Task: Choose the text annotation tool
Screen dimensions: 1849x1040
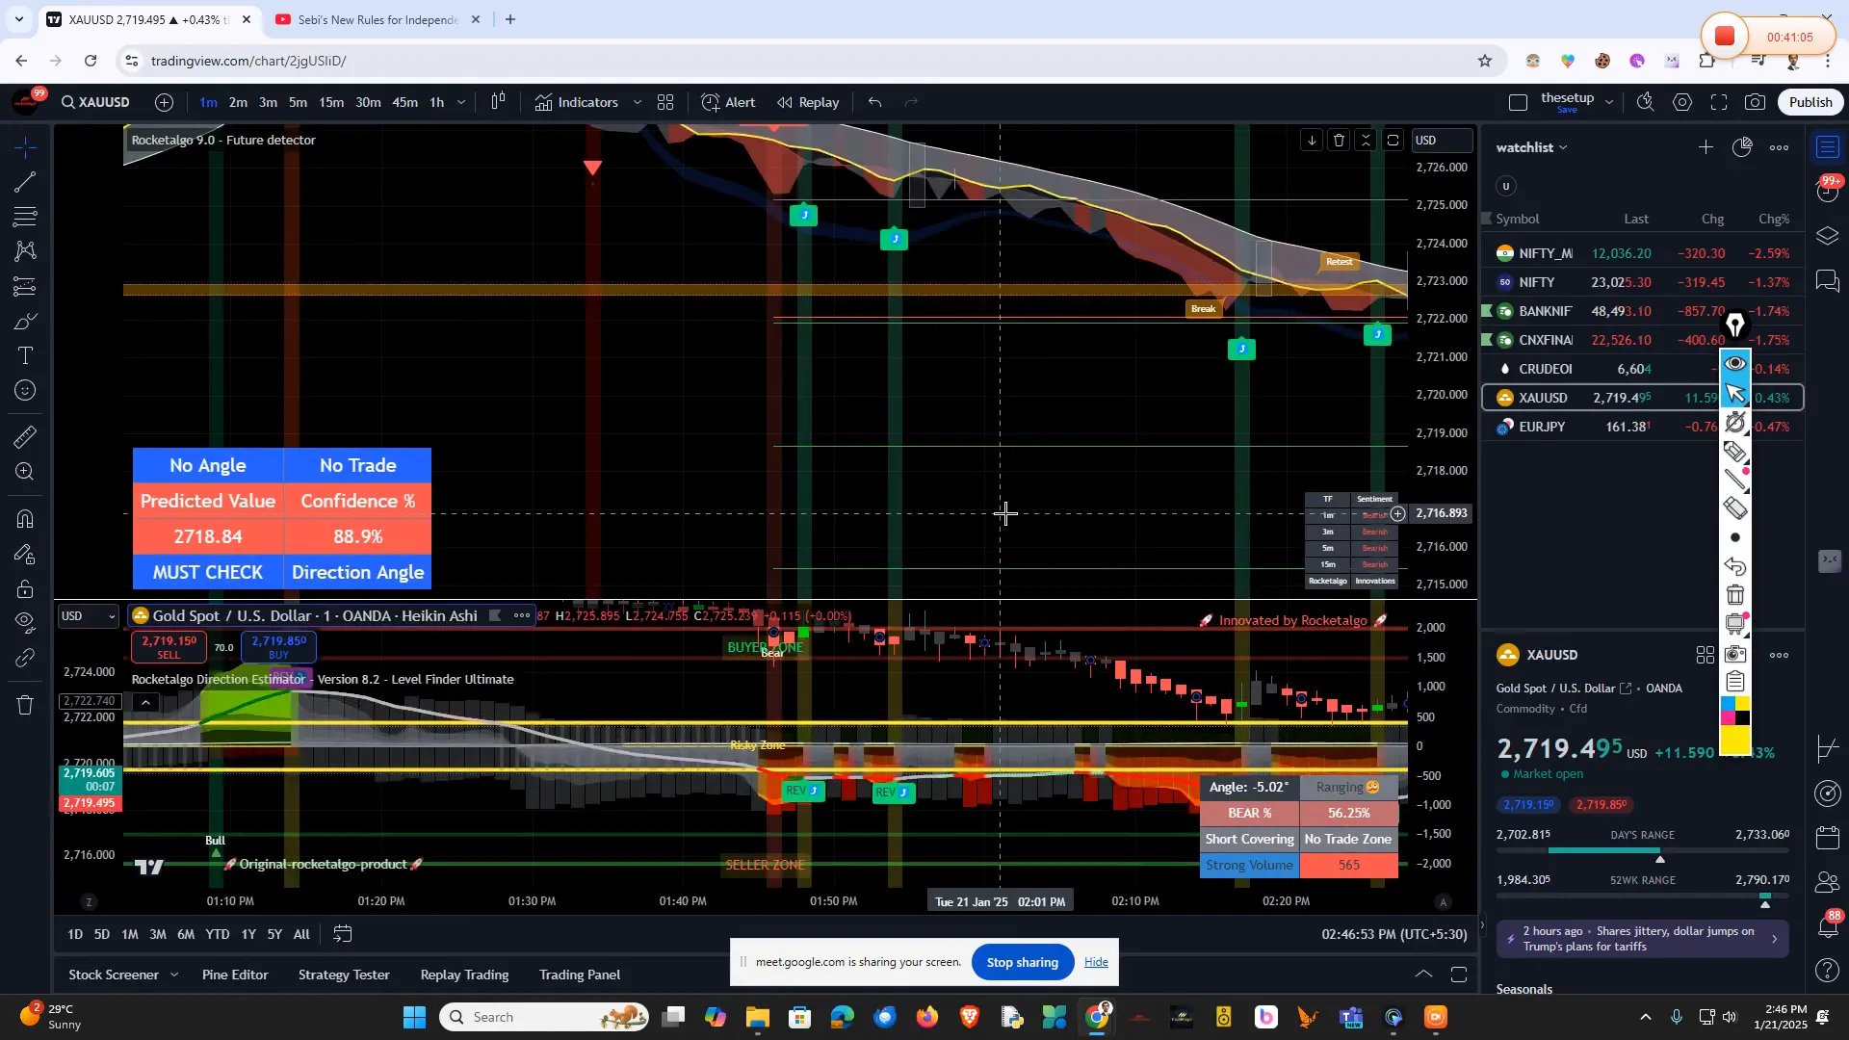Action: [26, 356]
